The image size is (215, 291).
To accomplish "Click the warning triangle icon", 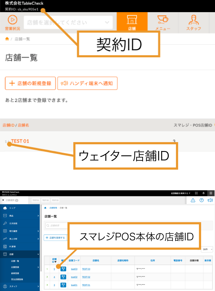I will [193, 200].
